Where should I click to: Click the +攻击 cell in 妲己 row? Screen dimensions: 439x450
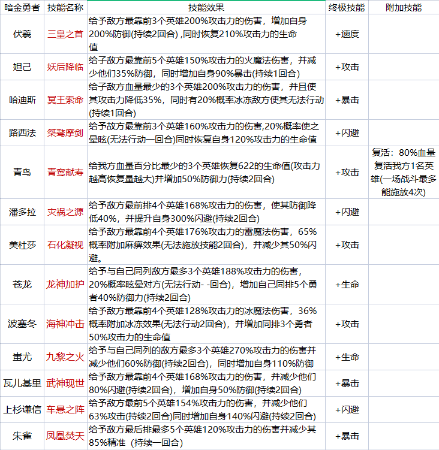pos(347,67)
